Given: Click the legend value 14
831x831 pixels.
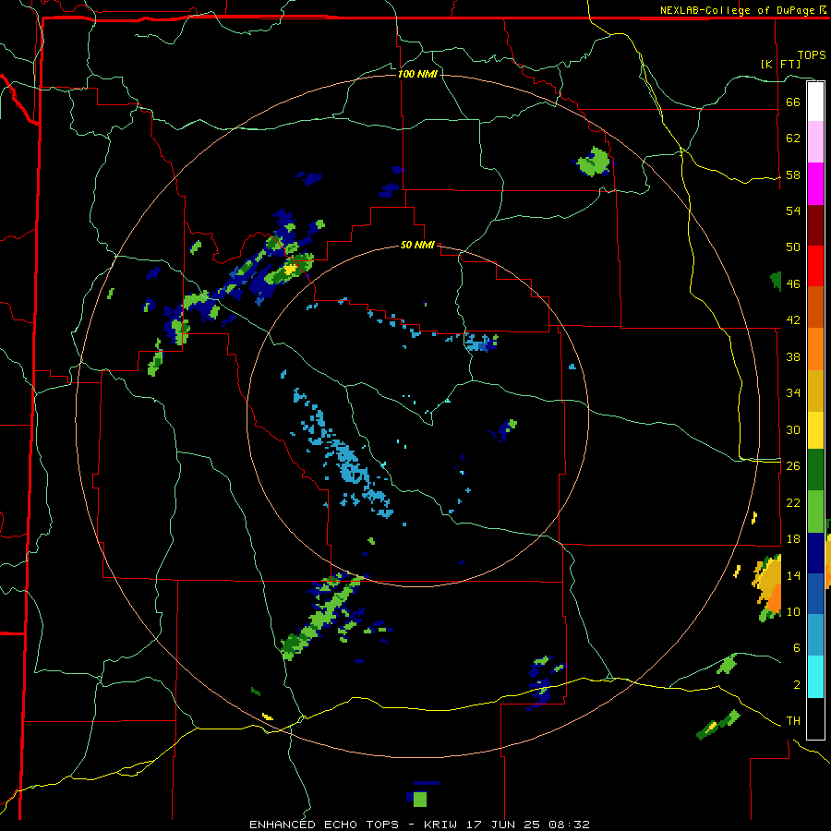Looking at the screenshot, I should pyautogui.click(x=793, y=575).
